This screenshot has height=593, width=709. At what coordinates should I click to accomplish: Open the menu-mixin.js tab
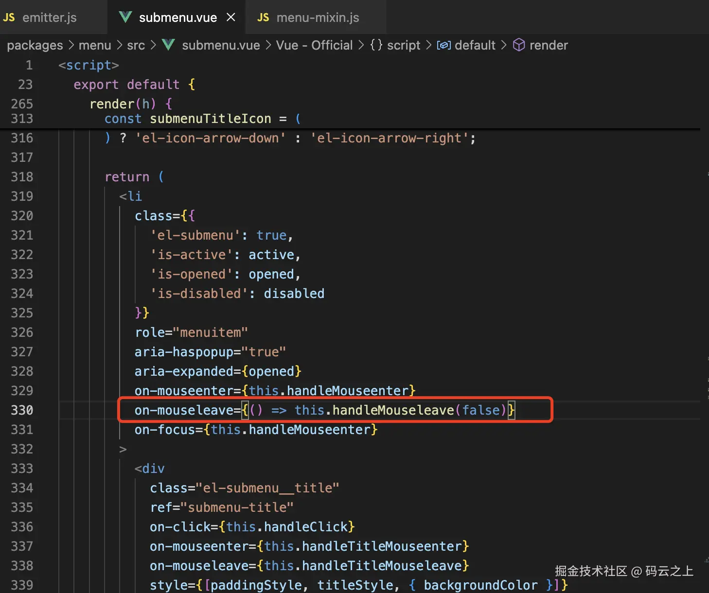(318, 17)
